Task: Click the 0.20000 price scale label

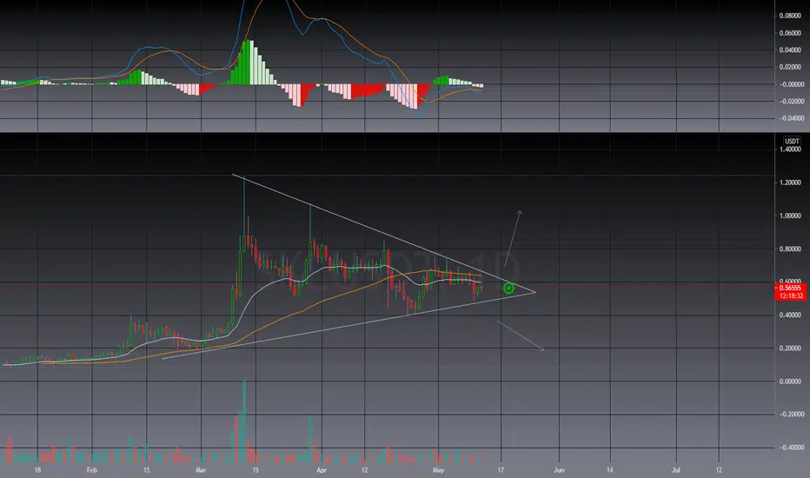Action: pyautogui.click(x=790, y=348)
